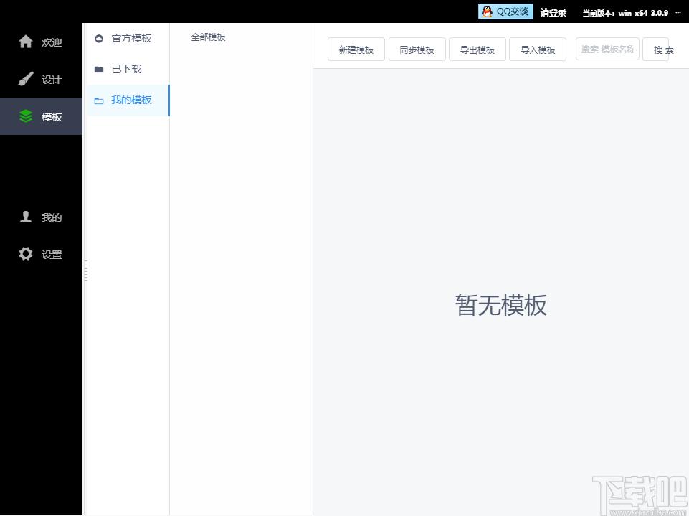The width and height of the screenshot is (689, 516).
Task: Open the 设置 settings page
Action: pos(41,254)
